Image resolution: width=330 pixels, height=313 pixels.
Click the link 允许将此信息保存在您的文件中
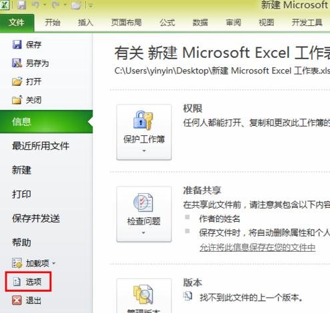[x=257, y=247]
